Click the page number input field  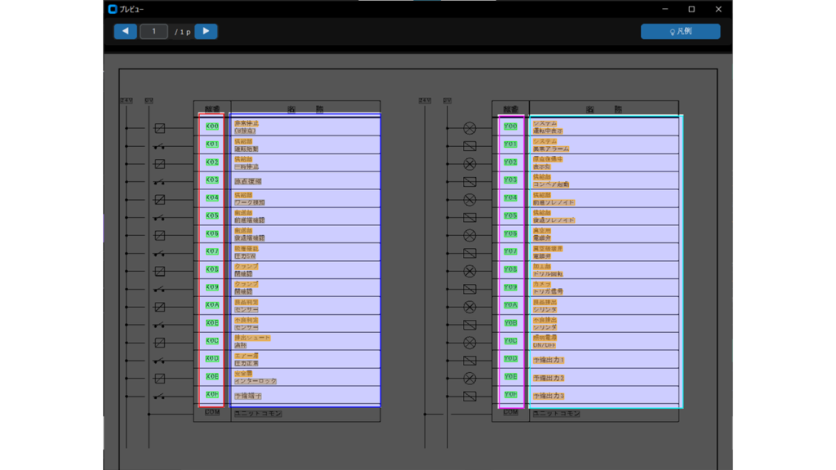[x=153, y=32]
